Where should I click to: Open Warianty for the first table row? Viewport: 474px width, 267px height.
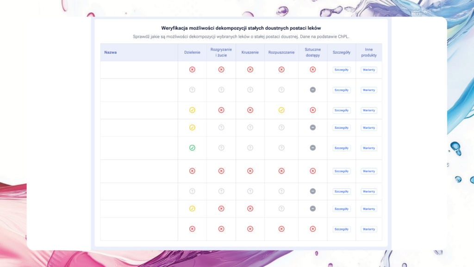point(369,70)
